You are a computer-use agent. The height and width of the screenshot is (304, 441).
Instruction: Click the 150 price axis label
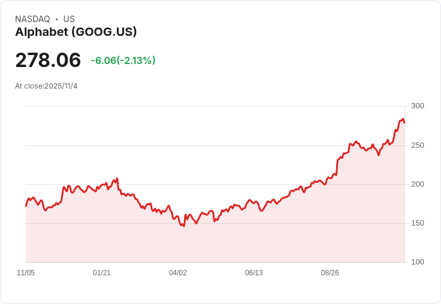(x=418, y=223)
